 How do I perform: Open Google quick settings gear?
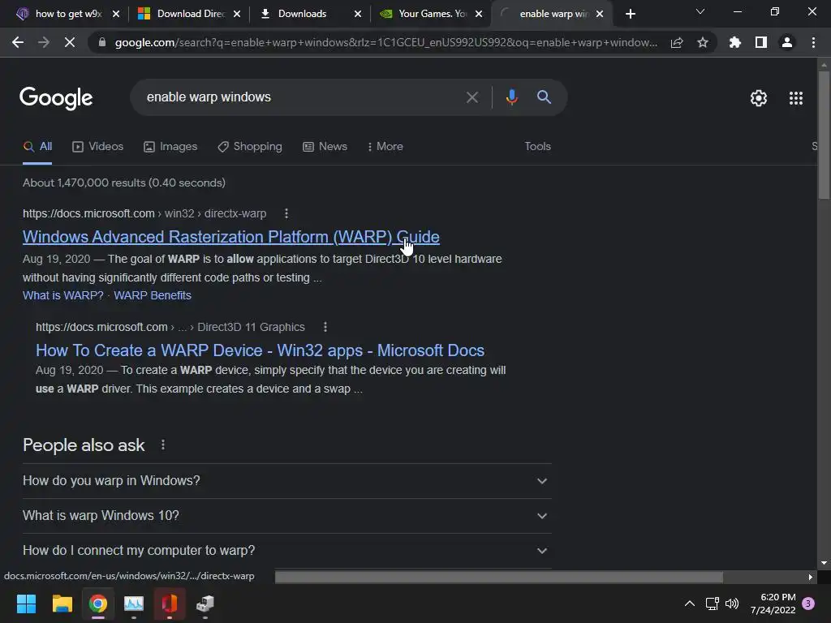point(759,98)
